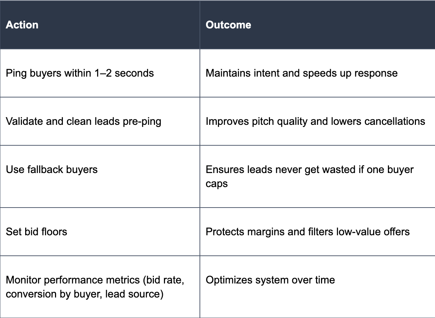The image size is (435, 318).
Task: Click the Outcome column header
Action: point(317,25)
